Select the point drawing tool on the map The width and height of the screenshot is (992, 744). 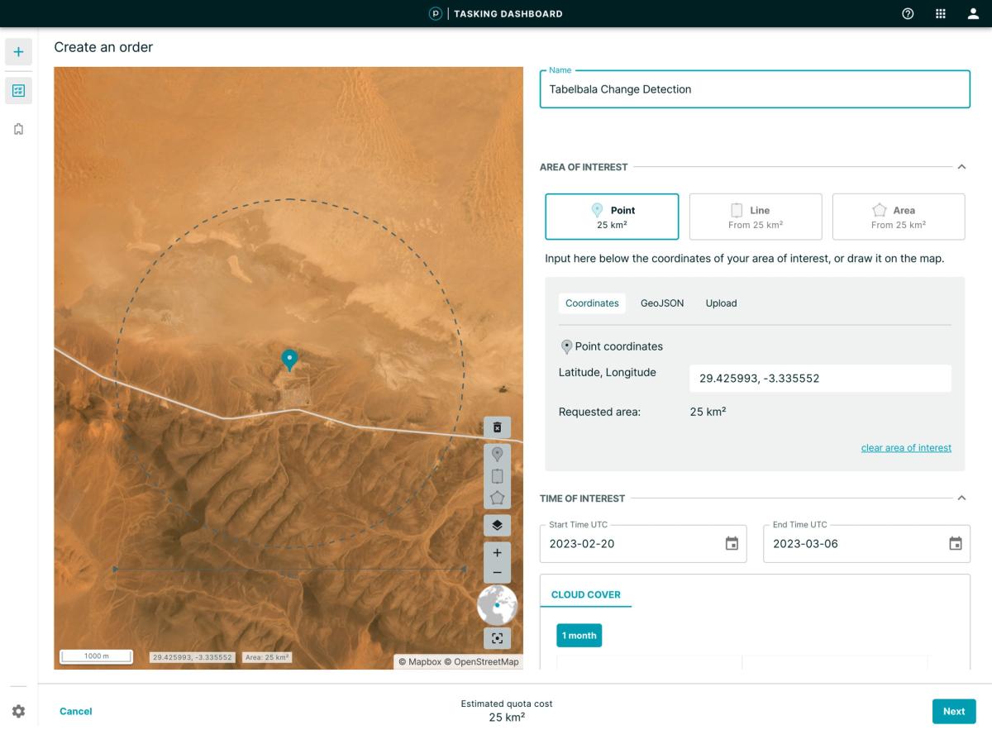[497, 453]
